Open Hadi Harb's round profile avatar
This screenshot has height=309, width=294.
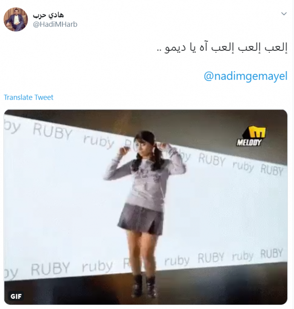16,19
